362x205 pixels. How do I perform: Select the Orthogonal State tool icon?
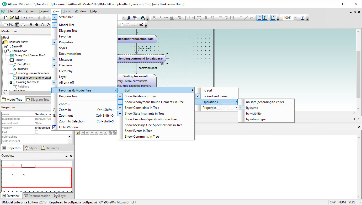click(x=17, y=25)
